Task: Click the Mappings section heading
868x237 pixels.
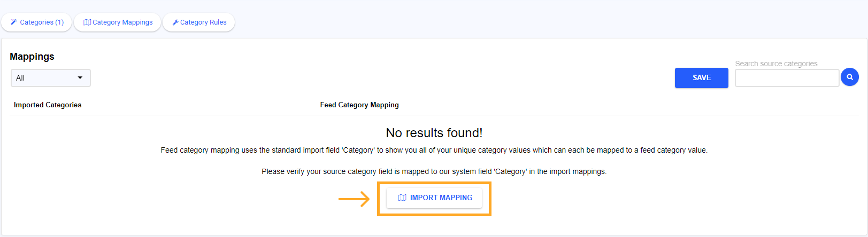Action: (32, 57)
